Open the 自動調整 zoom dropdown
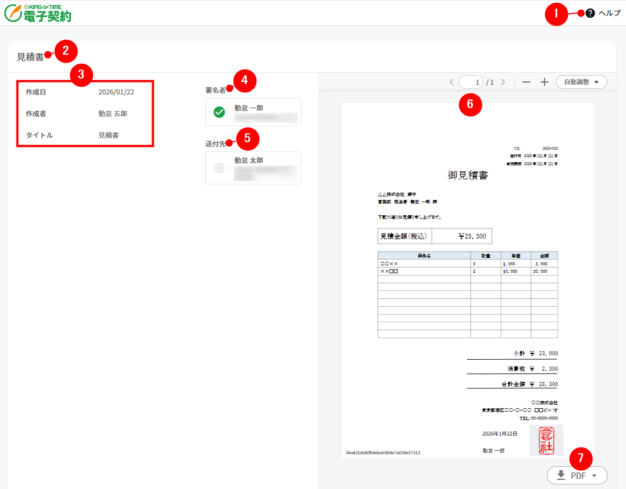The height and width of the screenshot is (489, 626). coord(581,81)
